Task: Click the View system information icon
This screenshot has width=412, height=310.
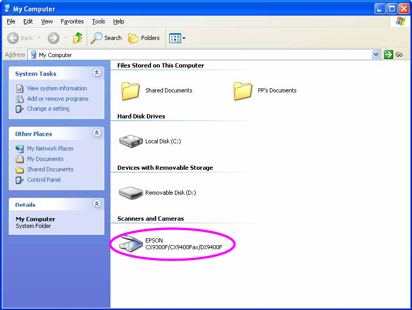Action: click(20, 89)
